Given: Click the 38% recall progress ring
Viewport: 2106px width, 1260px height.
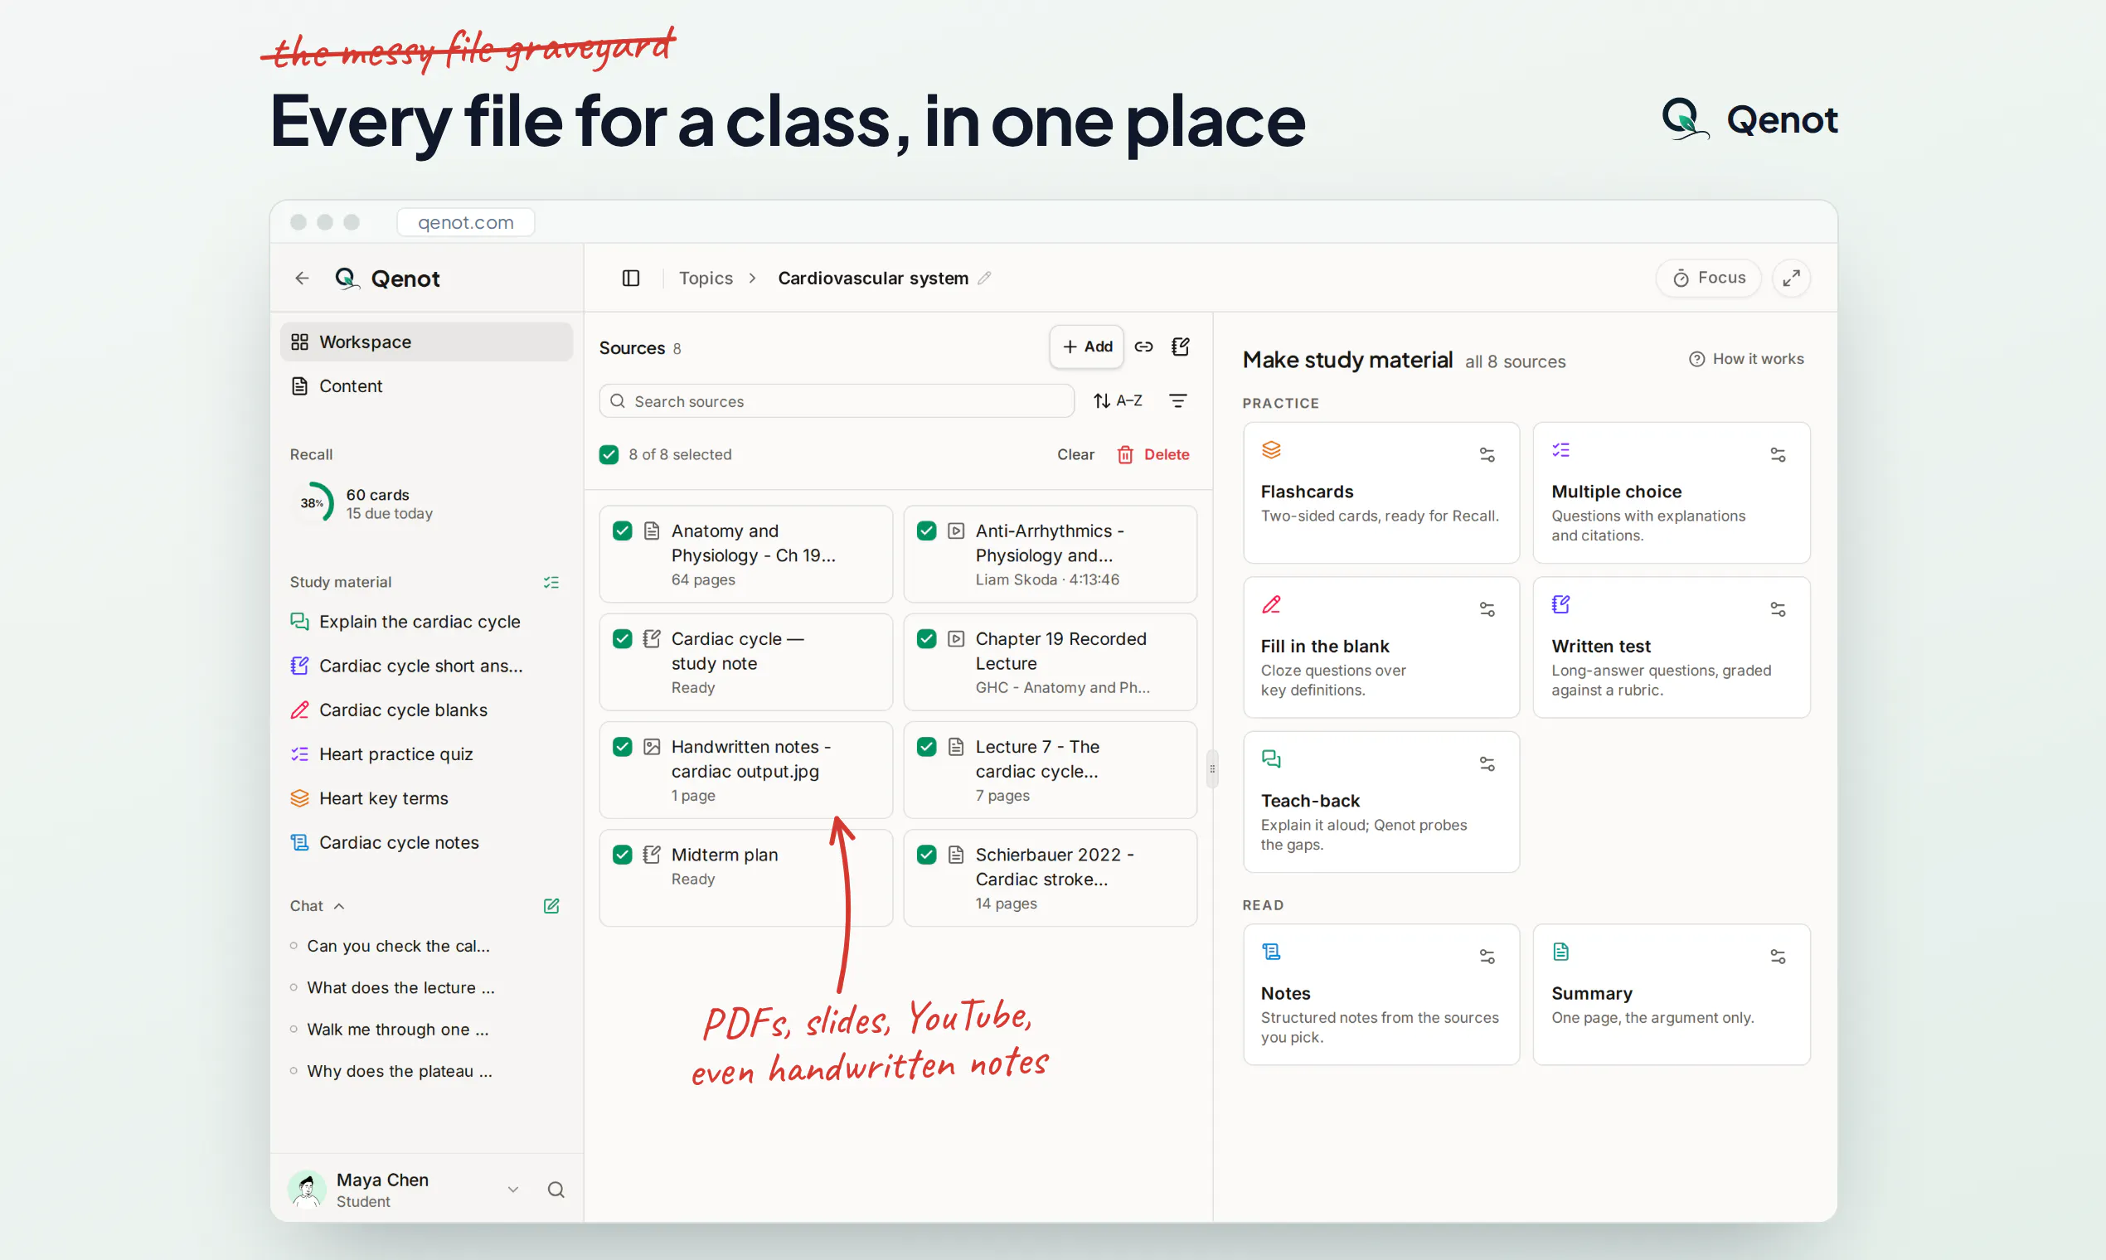Looking at the screenshot, I should click(313, 503).
